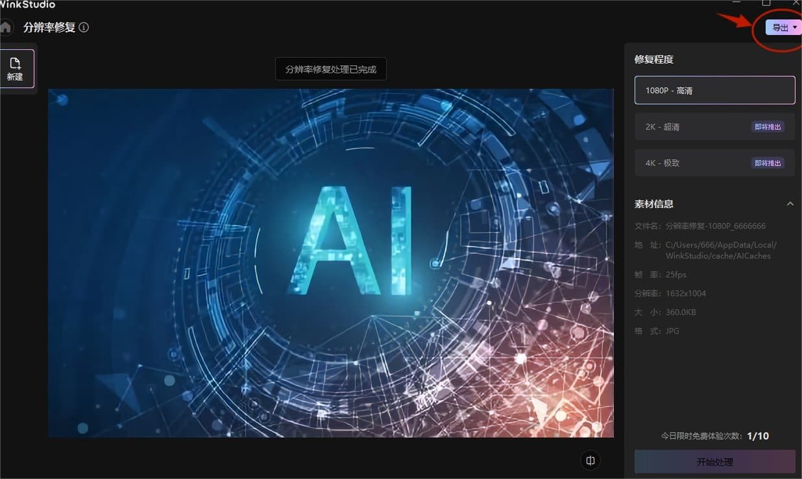This screenshot has height=479, width=802.
Task: Click the AI preview image
Action: pyautogui.click(x=331, y=263)
